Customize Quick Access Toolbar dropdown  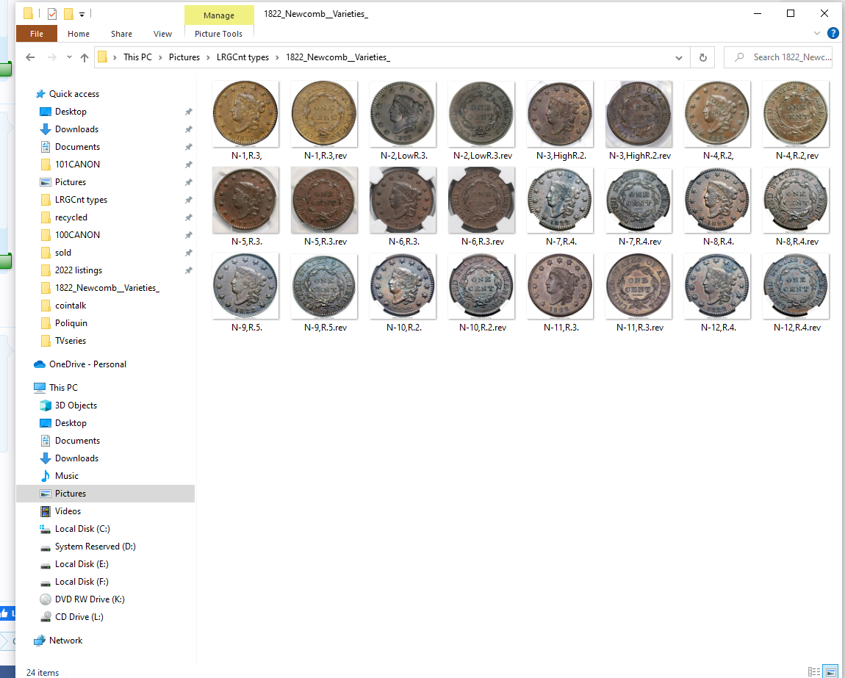click(82, 14)
